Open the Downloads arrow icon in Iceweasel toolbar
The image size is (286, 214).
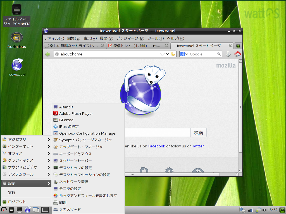point(228,54)
